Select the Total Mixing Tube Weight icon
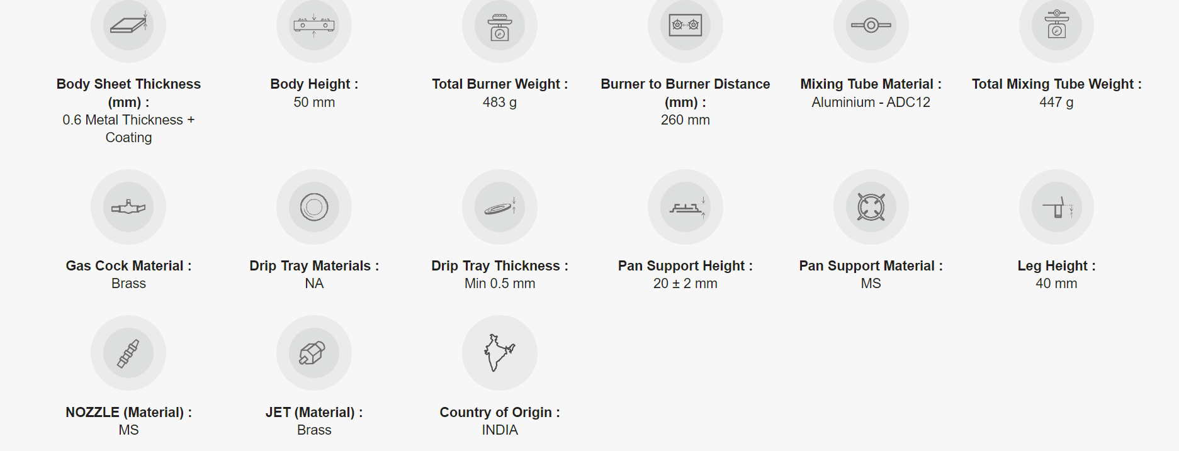This screenshot has width=1179, height=451. [x=1056, y=25]
